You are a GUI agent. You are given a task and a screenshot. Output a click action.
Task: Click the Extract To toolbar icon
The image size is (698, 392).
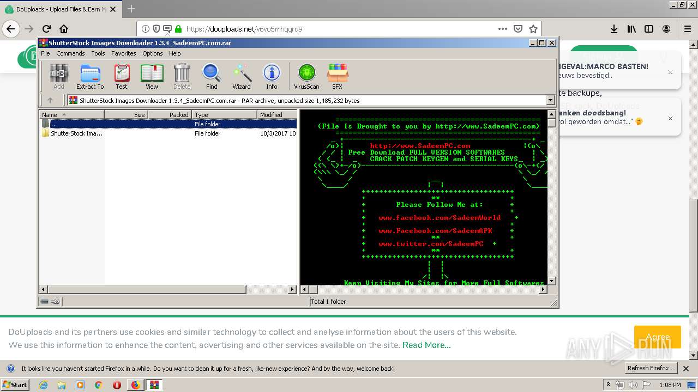point(90,76)
